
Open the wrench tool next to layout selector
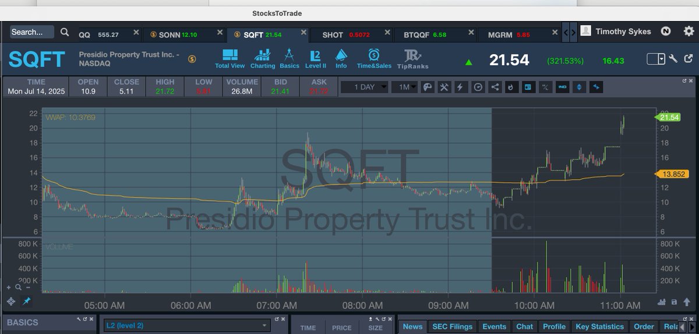(673, 59)
